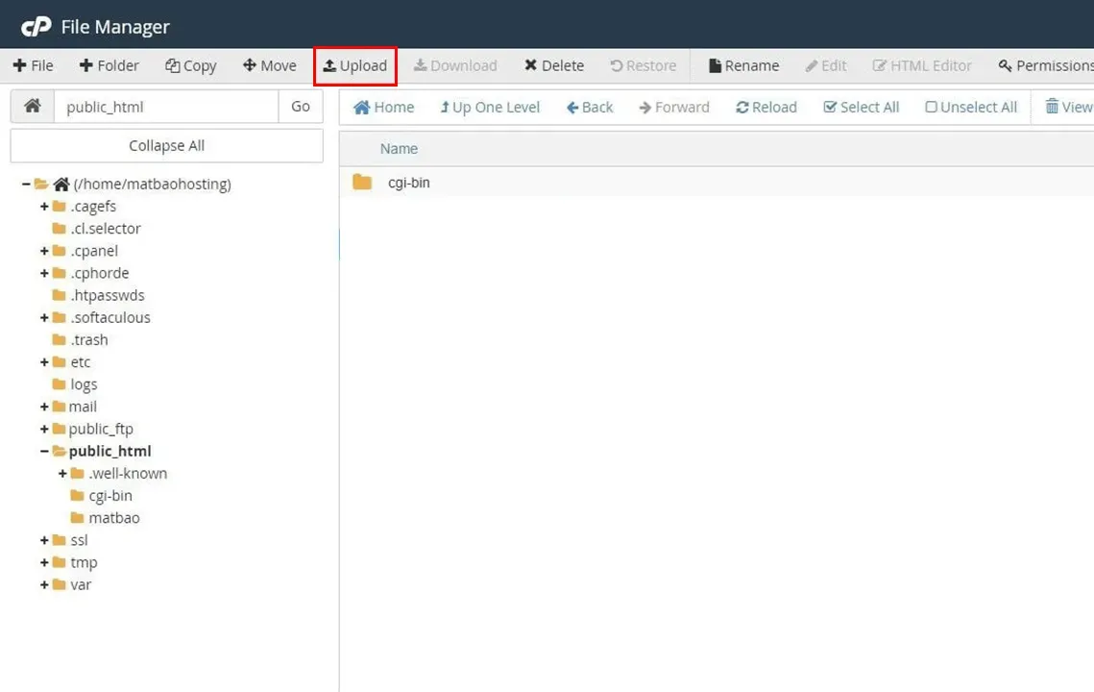Collapse the public_html folder
The width and height of the screenshot is (1094, 692).
click(x=44, y=452)
